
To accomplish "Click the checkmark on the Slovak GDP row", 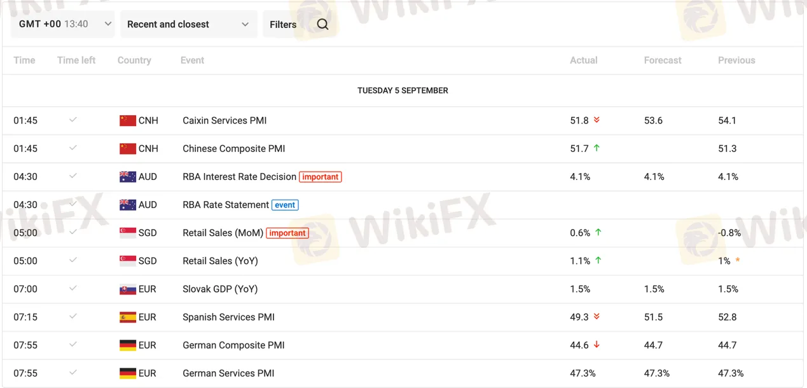I will [73, 288].
